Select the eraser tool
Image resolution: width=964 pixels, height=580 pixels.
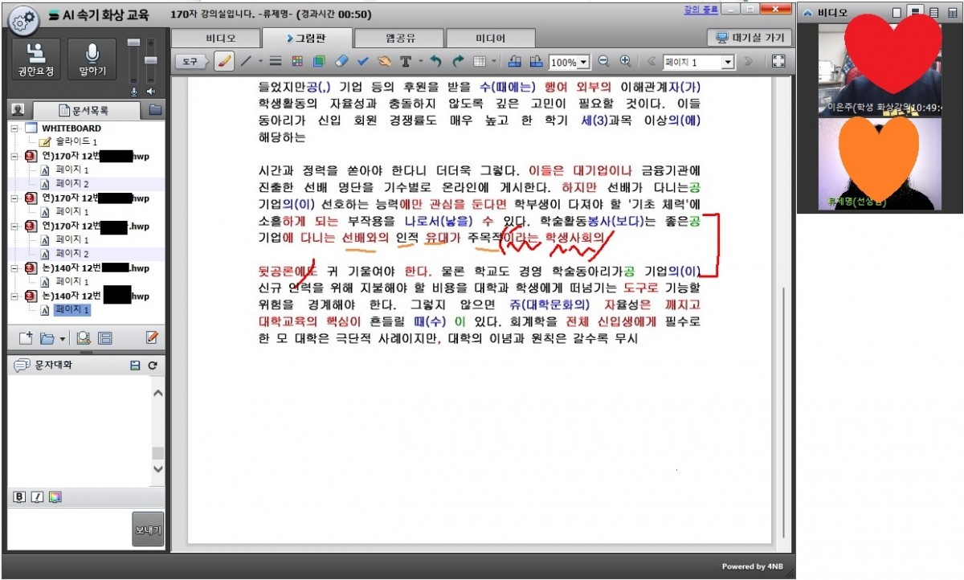pyautogui.click(x=341, y=61)
